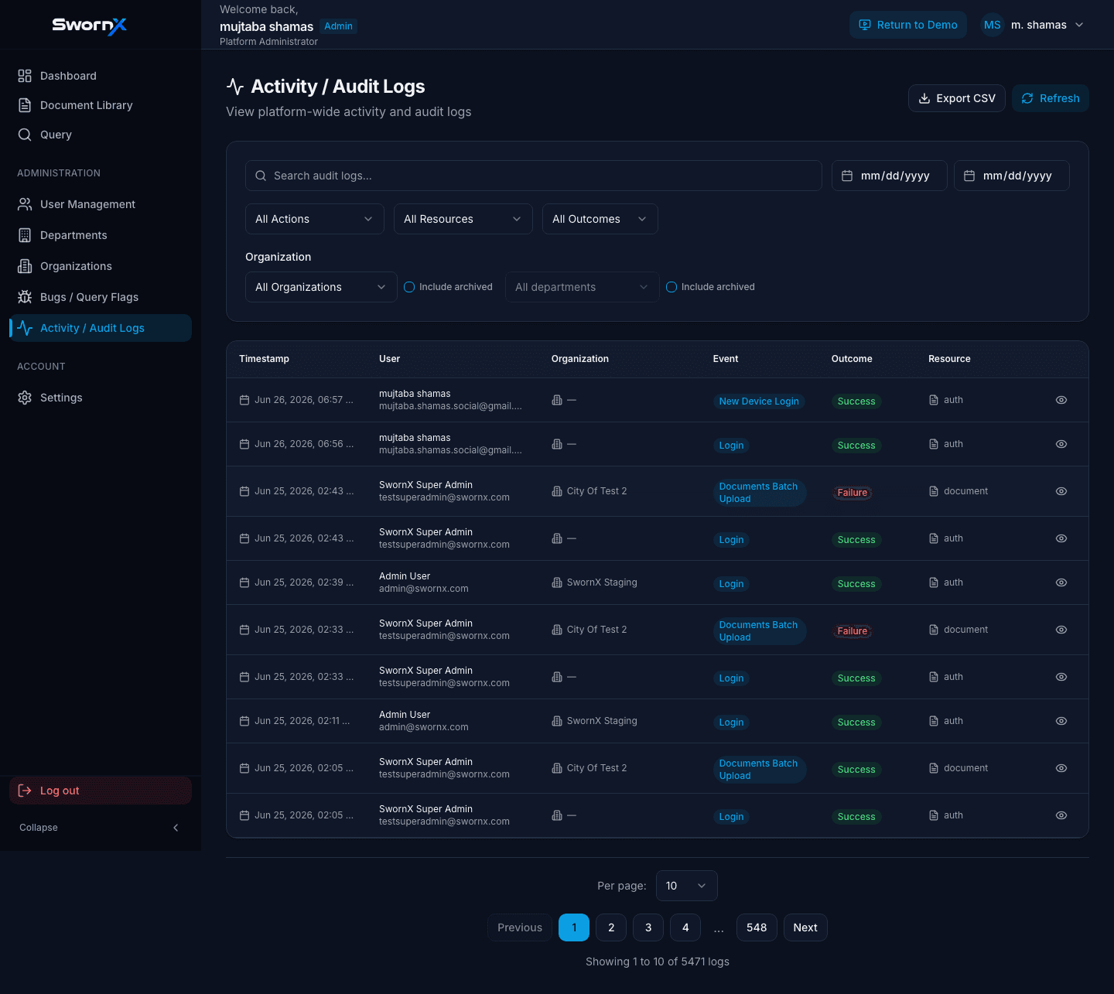Click Failure badge on Jun 25 02:33 row

pos(853,631)
